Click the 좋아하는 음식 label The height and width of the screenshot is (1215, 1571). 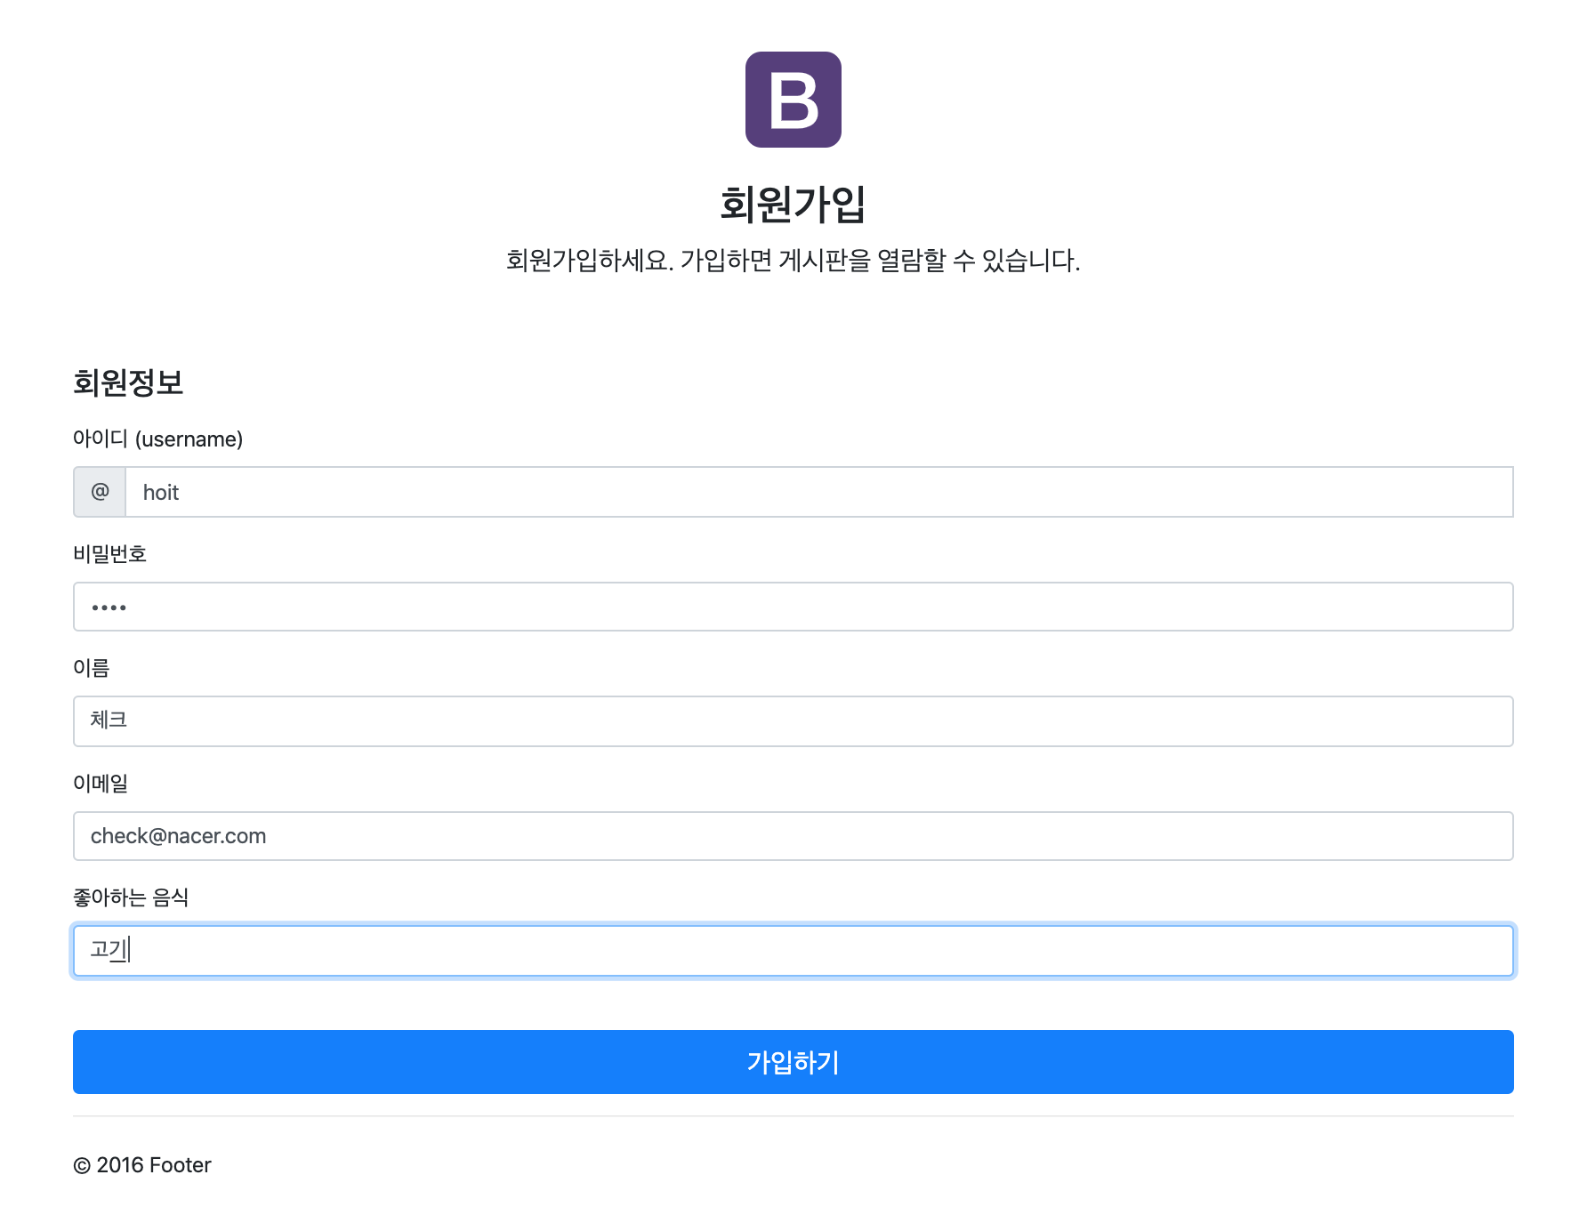pos(131,897)
